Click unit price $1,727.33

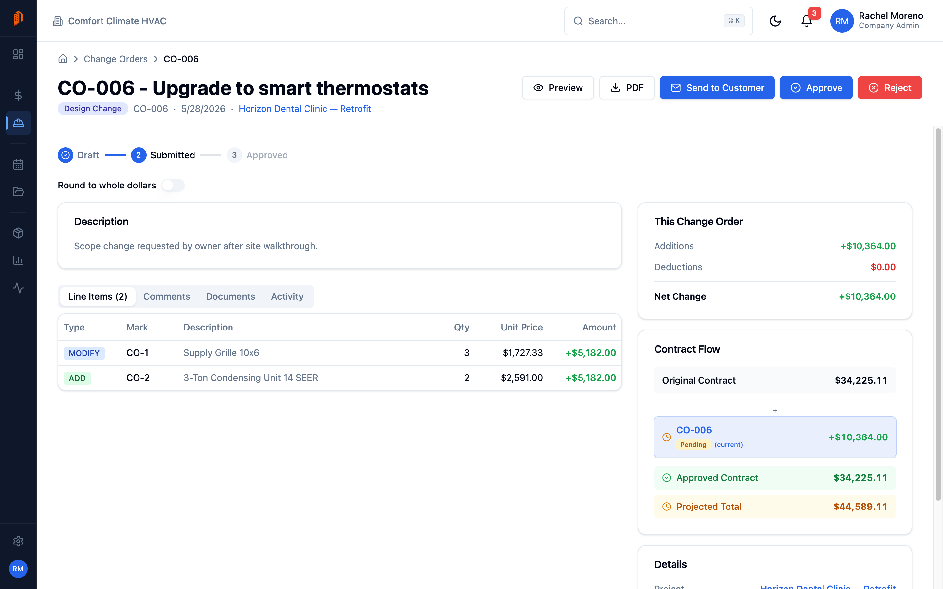pos(523,353)
